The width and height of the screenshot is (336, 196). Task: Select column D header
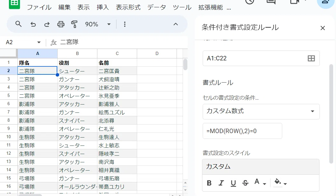(157, 53)
